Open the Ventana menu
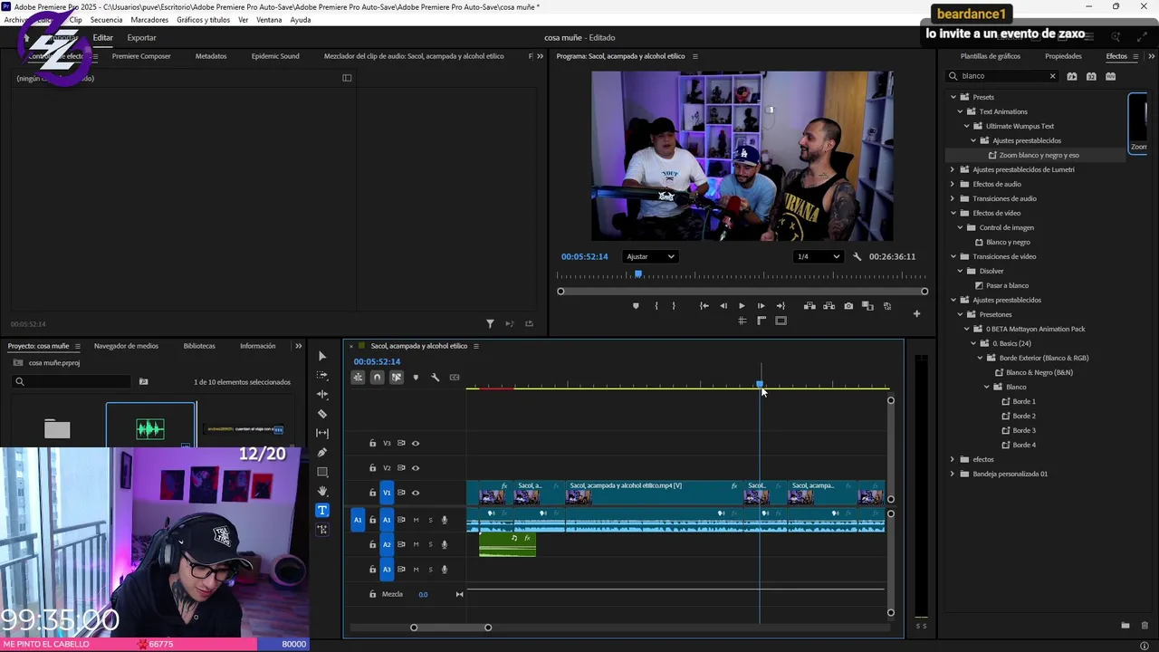Screen dimensions: 1159x652 pos(269,20)
